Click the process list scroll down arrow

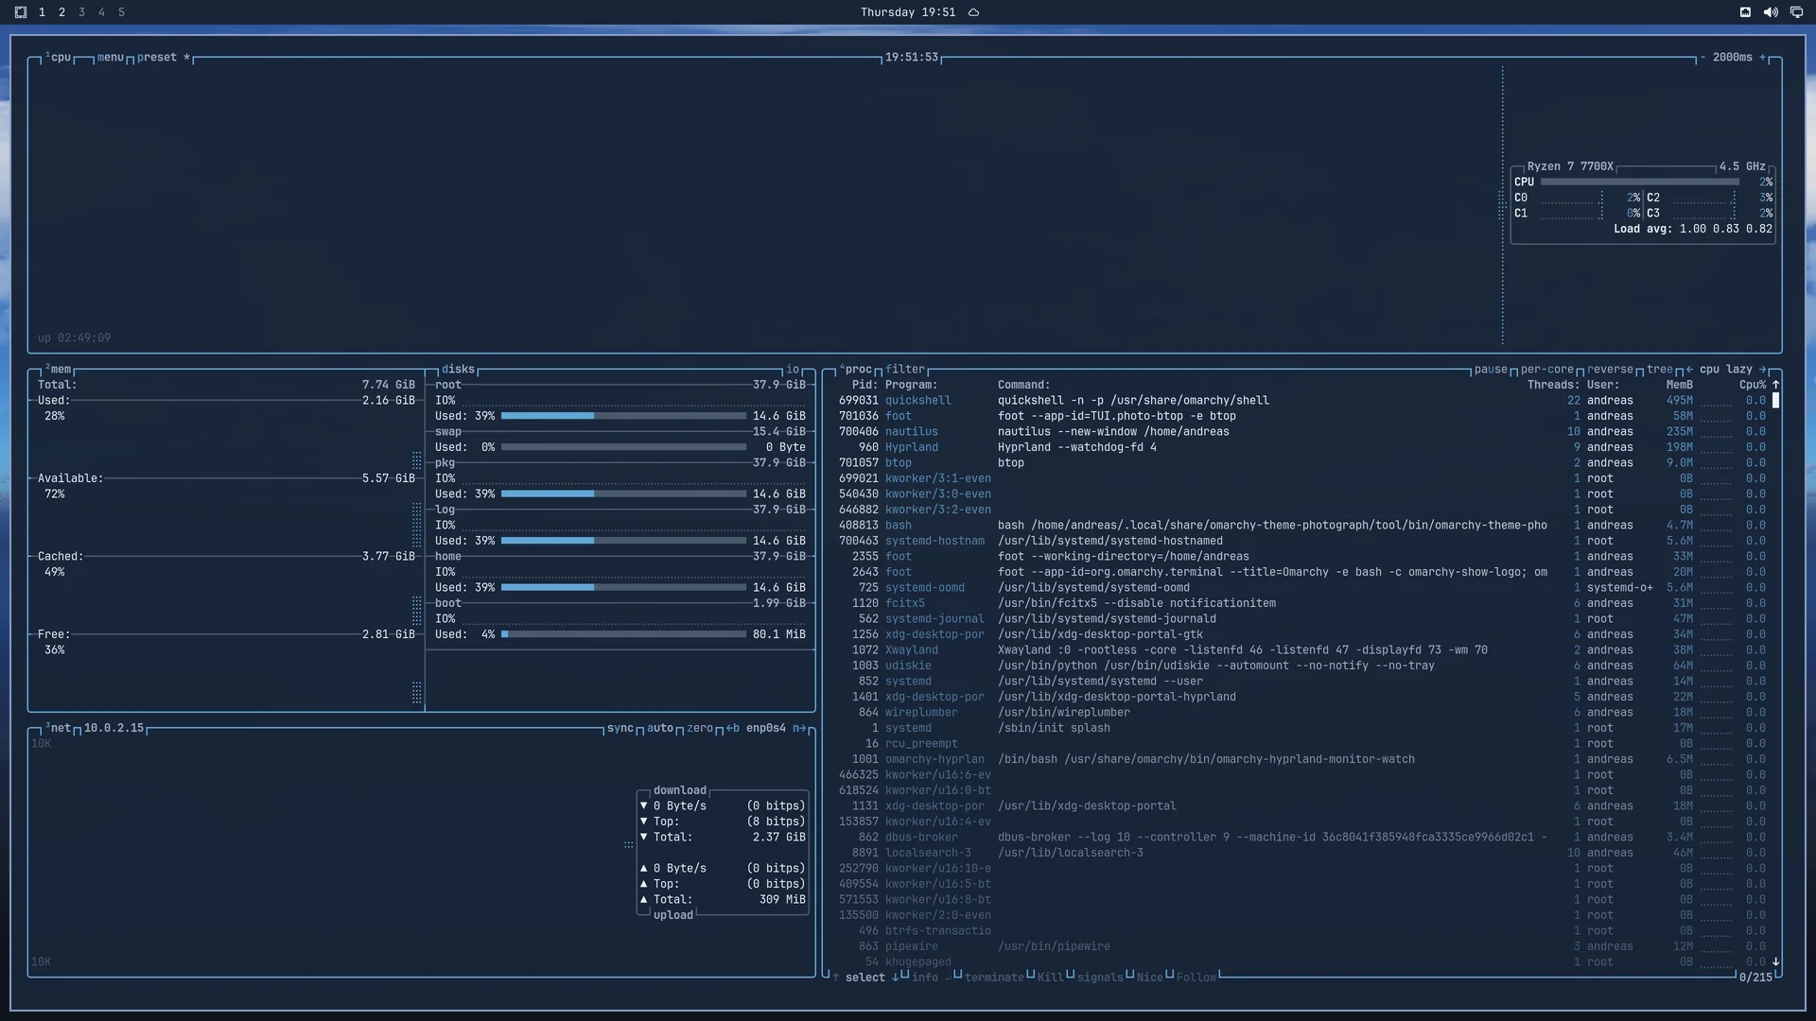coord(1775,961)
